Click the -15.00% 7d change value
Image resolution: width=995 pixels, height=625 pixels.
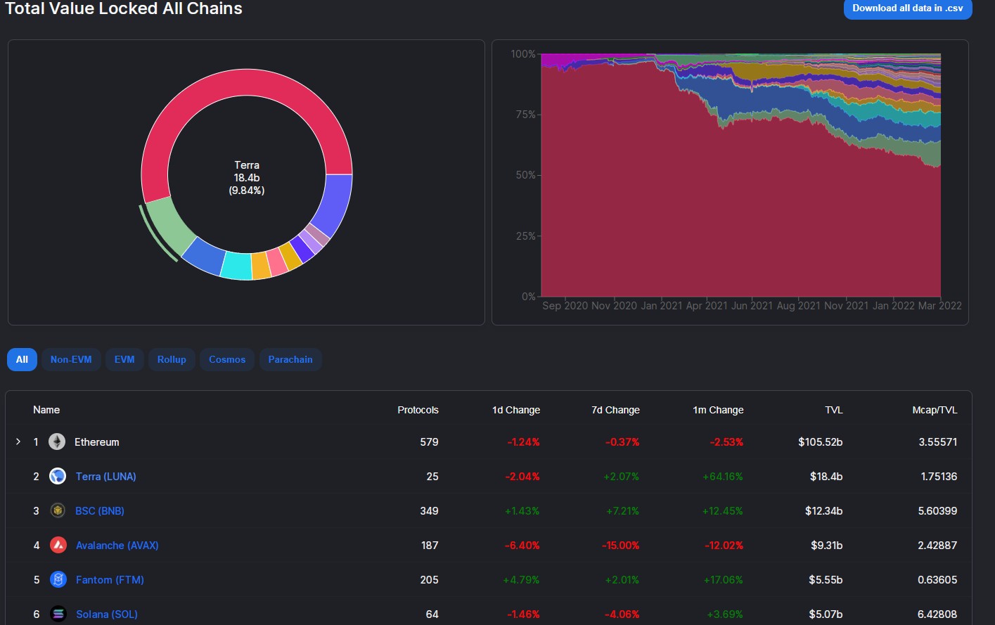click(x=620, y=545)
